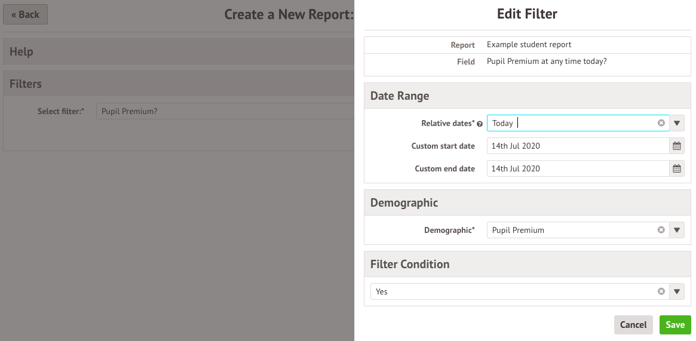
Task: Click the Custom start date text field
Action: click(577, 146)
